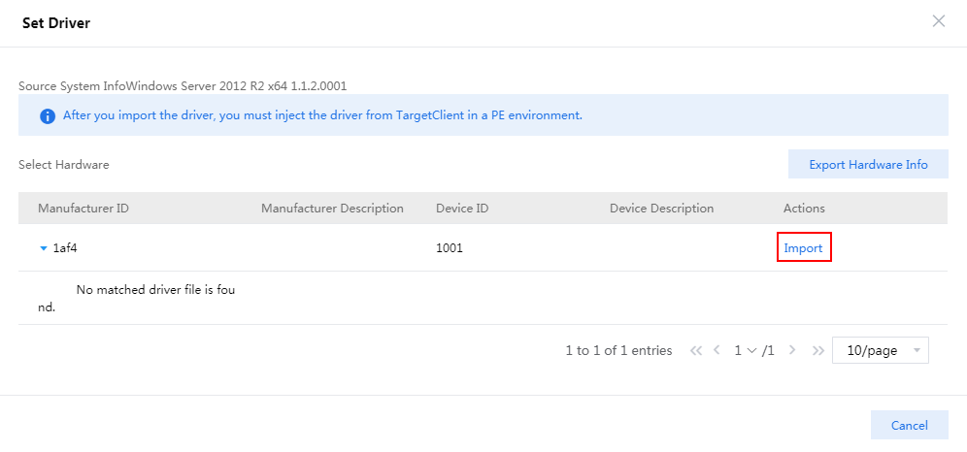The height and width of the screenshot is (452, 967).
Task: Click the Manufacturer ID column header
Action: click(83, 209)
